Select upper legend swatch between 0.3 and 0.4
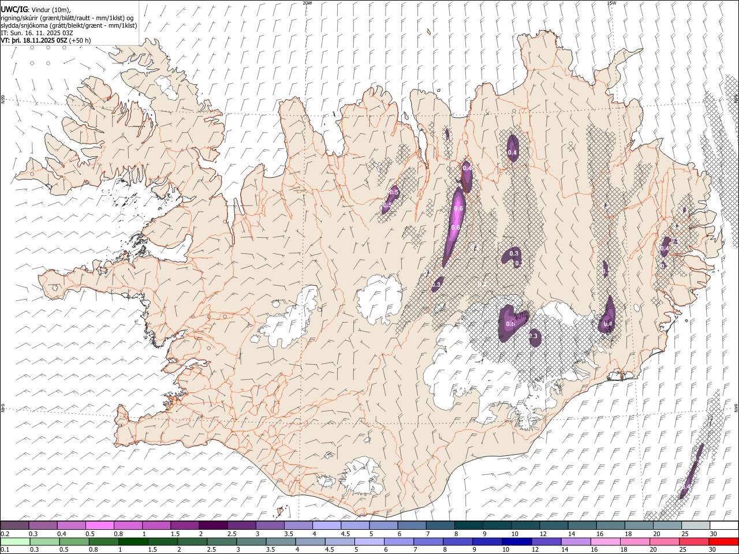 pyautogui.click(x=43, y=525)
